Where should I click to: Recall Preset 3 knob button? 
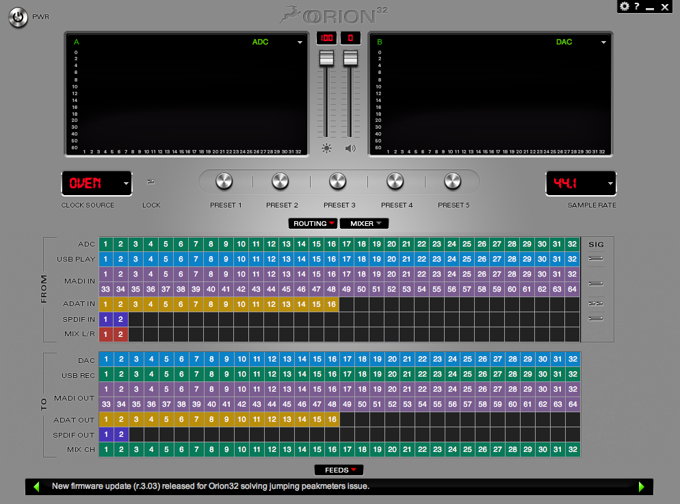pyautogui.click(x=337, y=181)
